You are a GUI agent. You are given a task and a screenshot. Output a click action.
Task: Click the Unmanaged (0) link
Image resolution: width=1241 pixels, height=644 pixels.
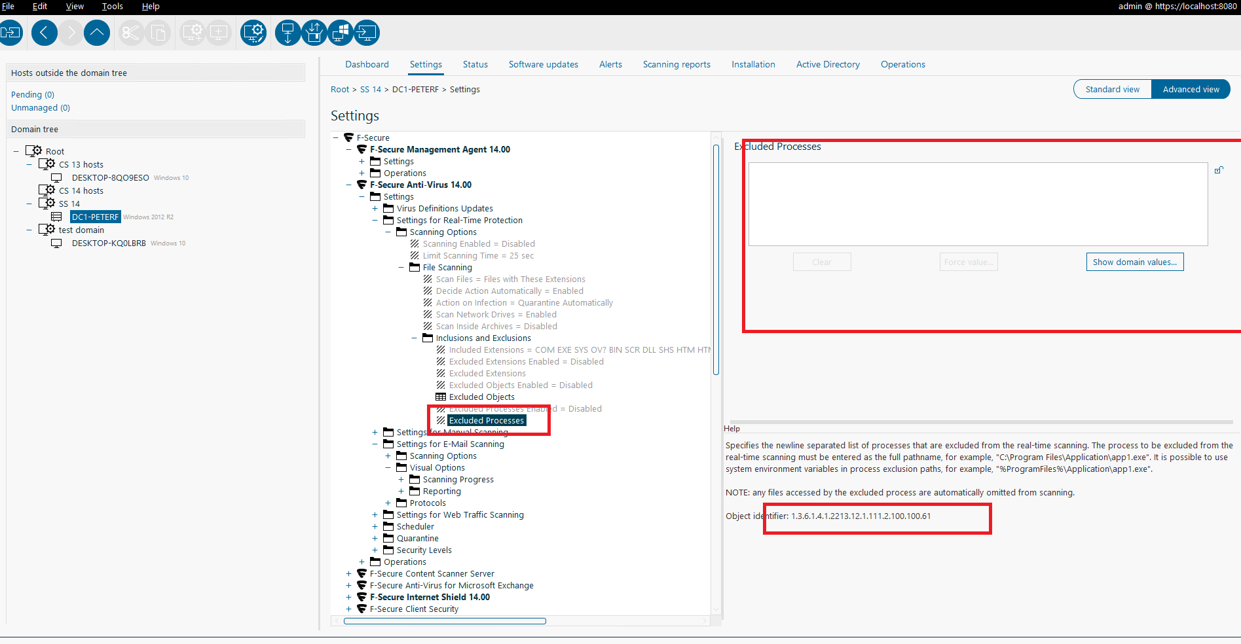point(41,107)
